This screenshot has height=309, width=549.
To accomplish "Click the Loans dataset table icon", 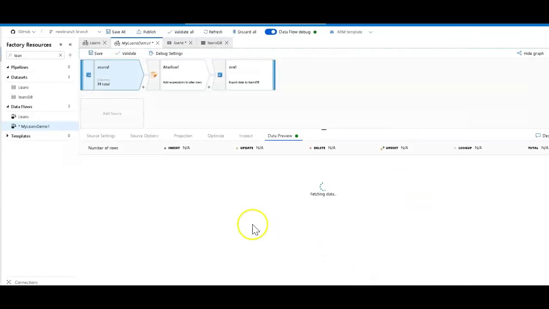I will click(14, 87).
